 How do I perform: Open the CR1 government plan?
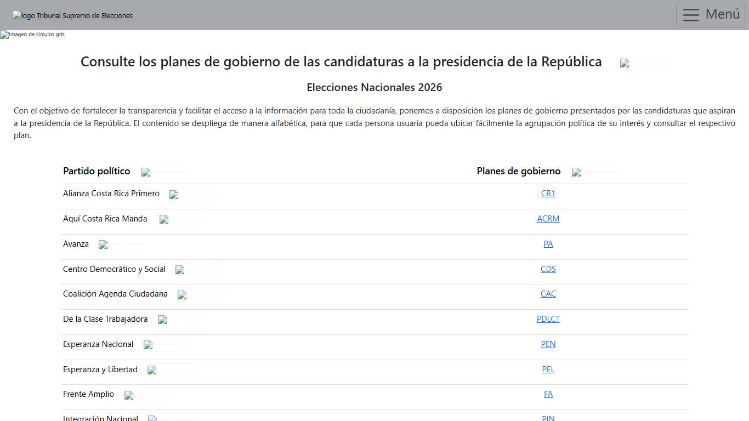click(548, 194)
